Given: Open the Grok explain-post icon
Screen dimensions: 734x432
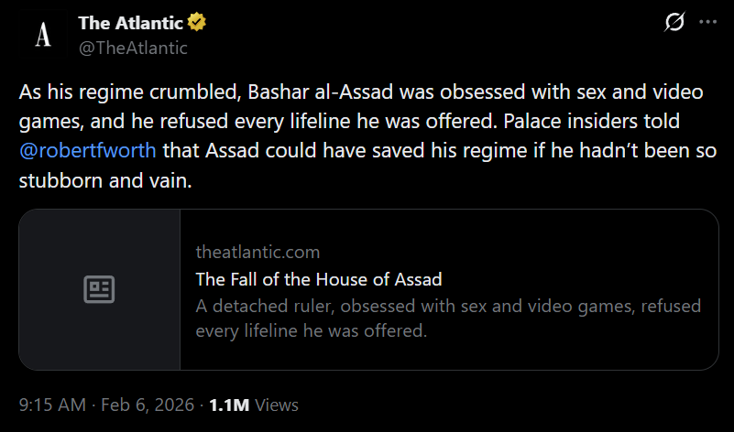Looking at the screenshot, I should click(674, 23).
